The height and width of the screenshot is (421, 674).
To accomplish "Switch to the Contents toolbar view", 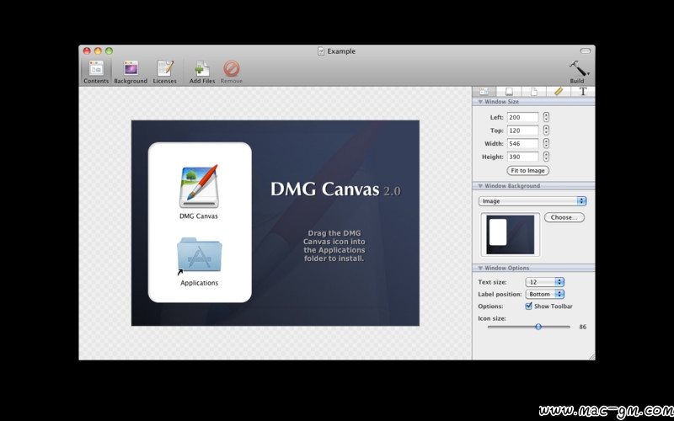I will tap(96, 72).
